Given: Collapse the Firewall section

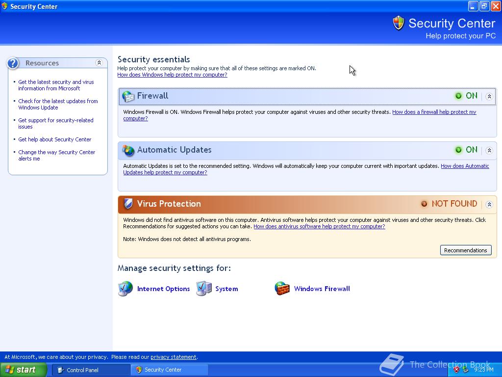Looking at the screenshot, I should pos(489,96).
